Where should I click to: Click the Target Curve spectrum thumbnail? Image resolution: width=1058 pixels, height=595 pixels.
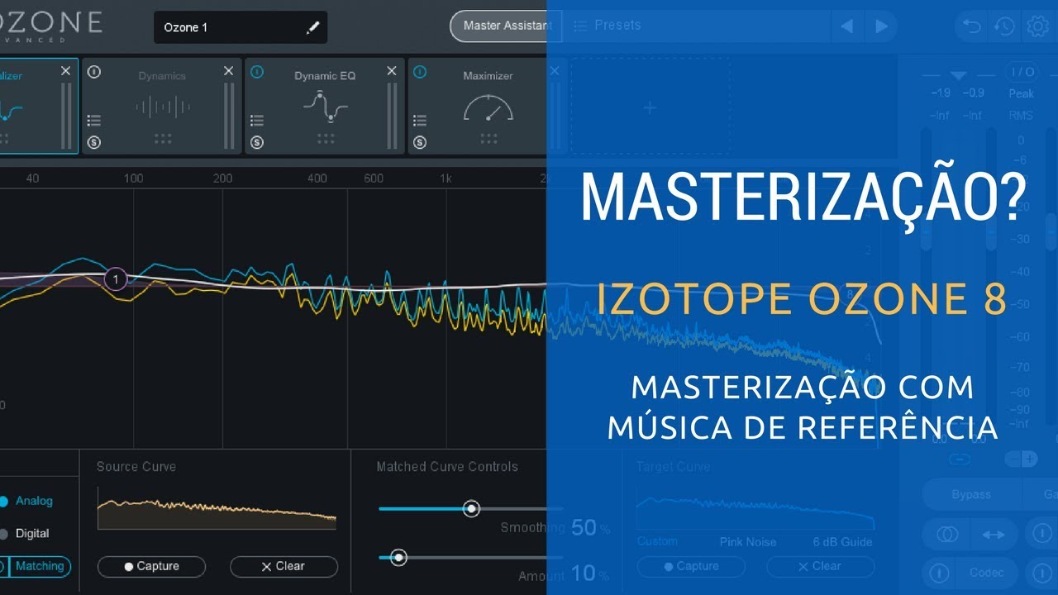(x=755, y=508)
